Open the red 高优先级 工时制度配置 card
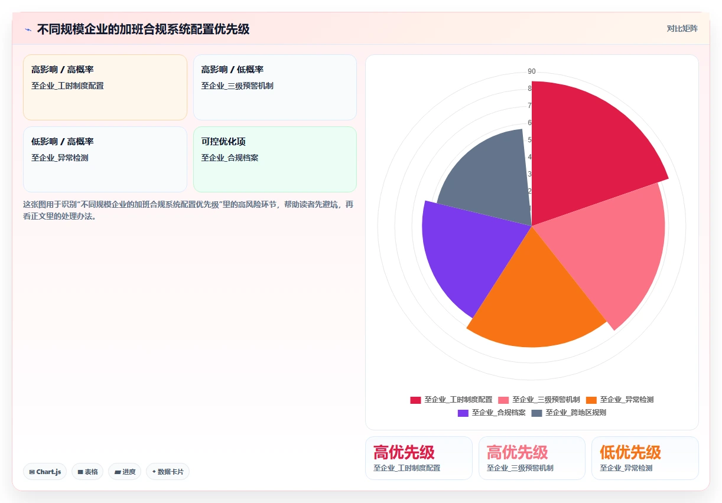Viewport: 722px width, 503px height. point(419,458)
